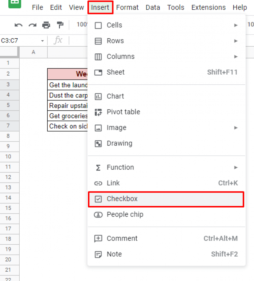Click the Image icon in the Insert menu
Image resolution: width=254 pixels, height=281 pixels.
(x=98, y=127)
